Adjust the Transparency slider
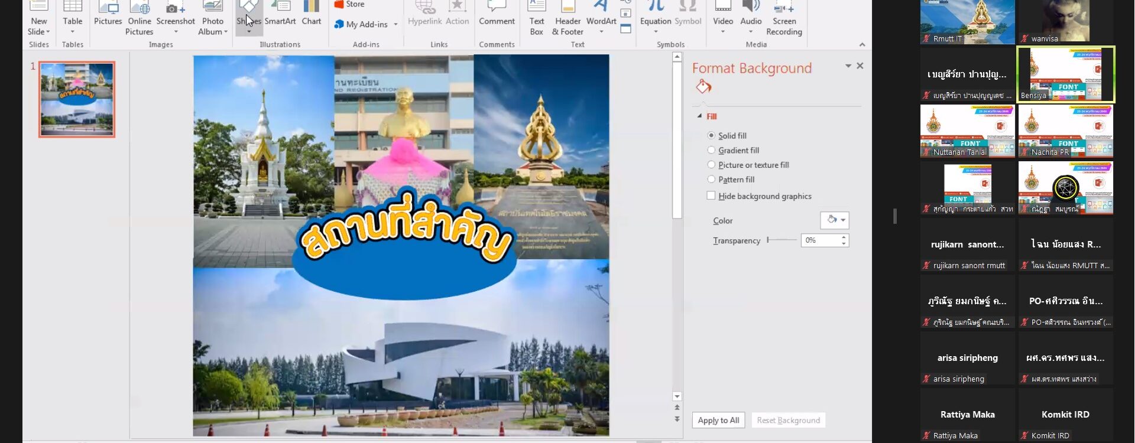1135x443 pixels. [x=781, y=240]
